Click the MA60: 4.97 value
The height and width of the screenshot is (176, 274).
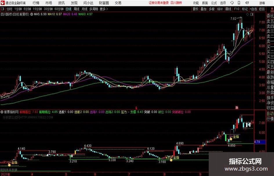click(85, 14)
